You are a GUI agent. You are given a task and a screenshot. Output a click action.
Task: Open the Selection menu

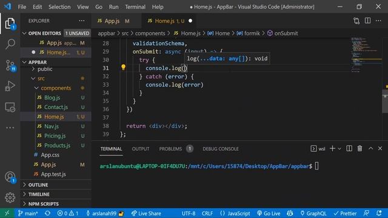tap(59, 7)
